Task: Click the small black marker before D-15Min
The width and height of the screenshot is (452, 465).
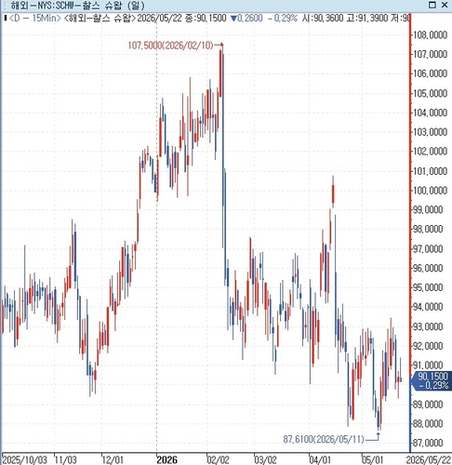Action: tap(6, 18)
